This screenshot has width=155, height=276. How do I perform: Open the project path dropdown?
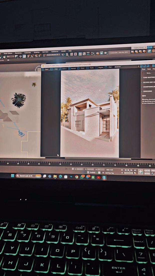(119, 52)
